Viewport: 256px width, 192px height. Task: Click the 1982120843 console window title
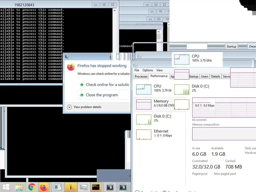coord(24,5)
